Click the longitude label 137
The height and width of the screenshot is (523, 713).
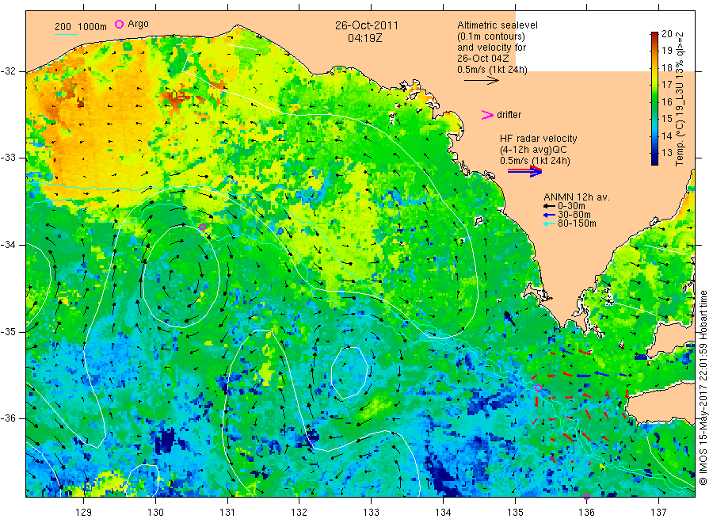click(658, 513)
